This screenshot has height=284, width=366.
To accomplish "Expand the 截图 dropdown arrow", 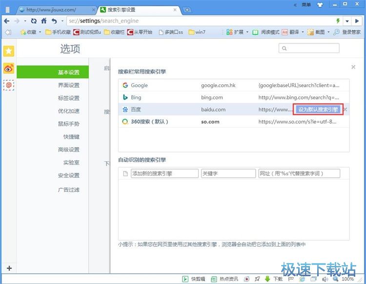I will point(328,32).
